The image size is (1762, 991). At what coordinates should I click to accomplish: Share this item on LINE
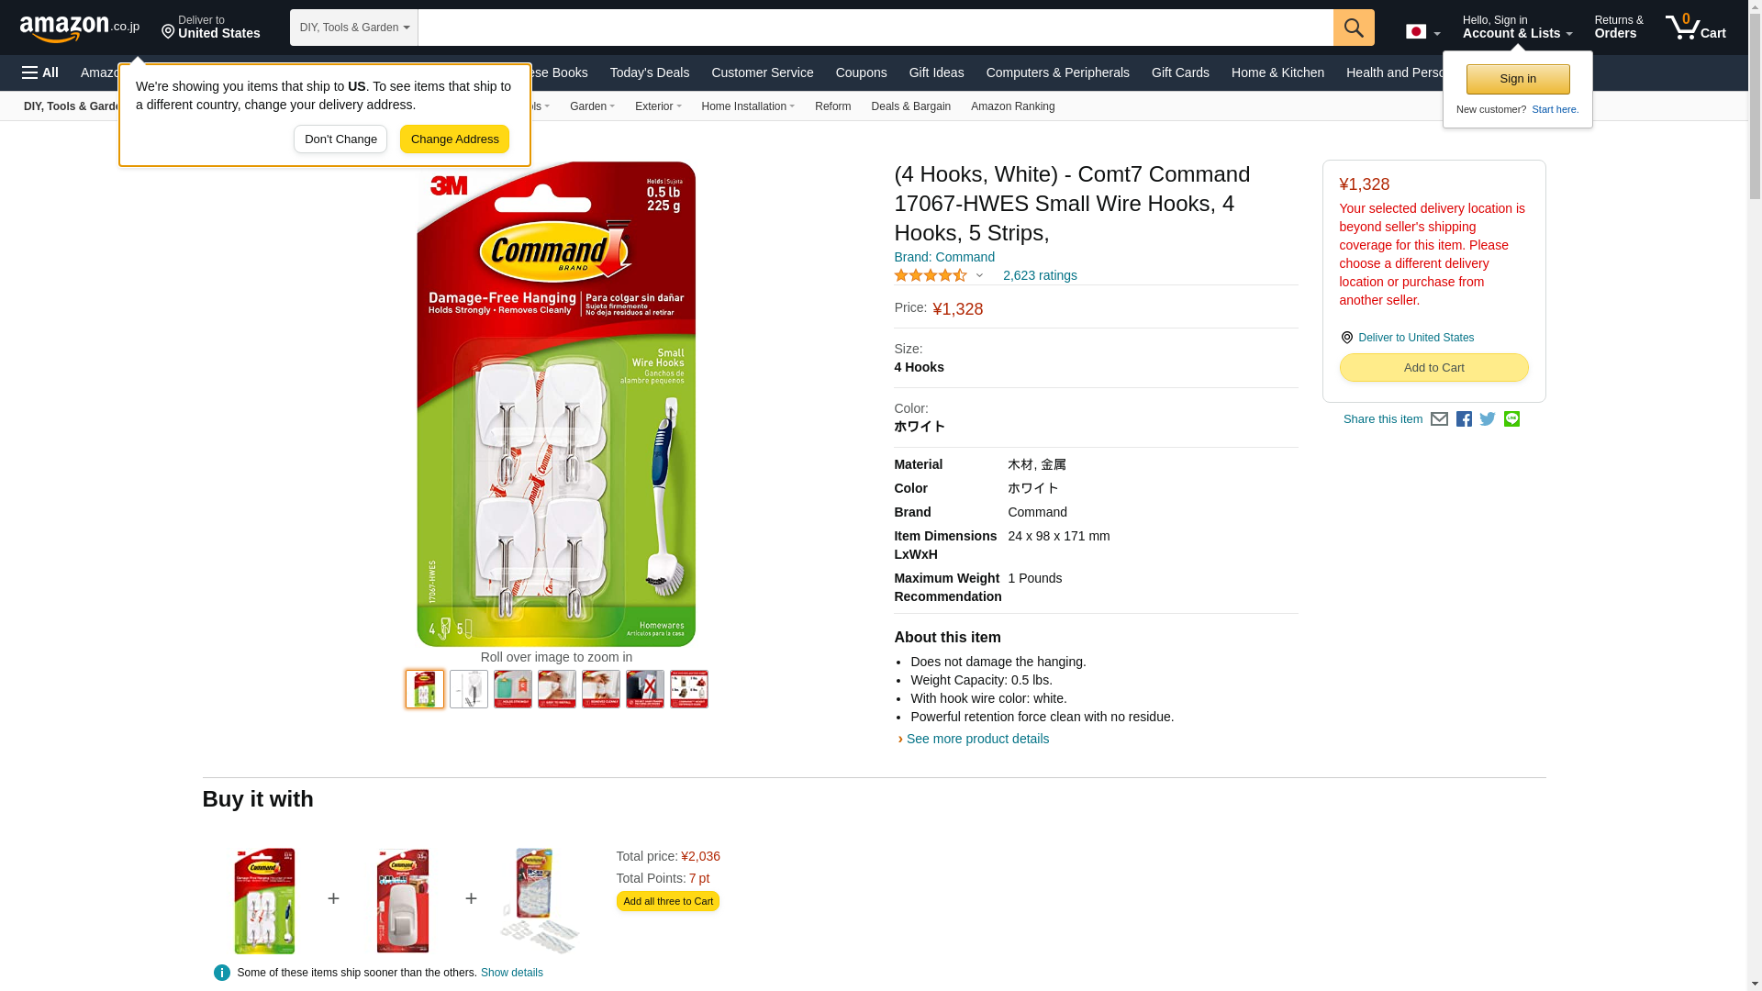[1511, 419]
